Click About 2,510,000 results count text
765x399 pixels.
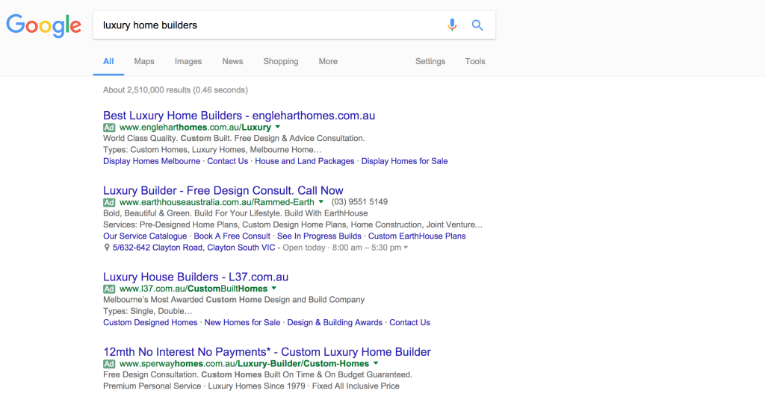click(x=175, y=90)
